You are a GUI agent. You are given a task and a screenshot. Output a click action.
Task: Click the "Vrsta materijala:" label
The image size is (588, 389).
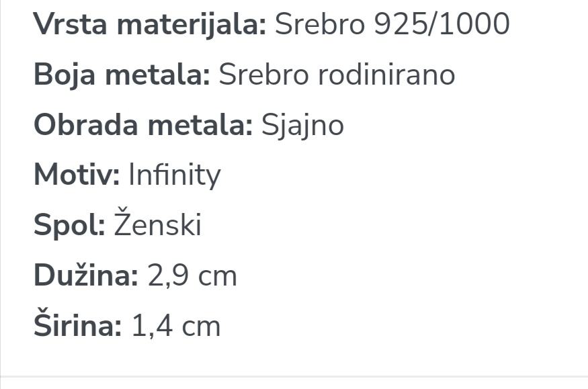pyautogui.click(x=150, y=25)
